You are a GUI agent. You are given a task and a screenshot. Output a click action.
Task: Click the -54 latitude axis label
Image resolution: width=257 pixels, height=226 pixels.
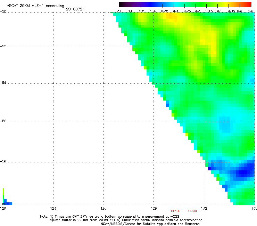tap(3, 83)
